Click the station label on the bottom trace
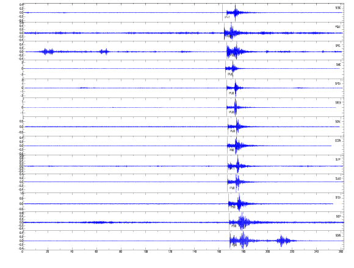 tap(338, 236)
